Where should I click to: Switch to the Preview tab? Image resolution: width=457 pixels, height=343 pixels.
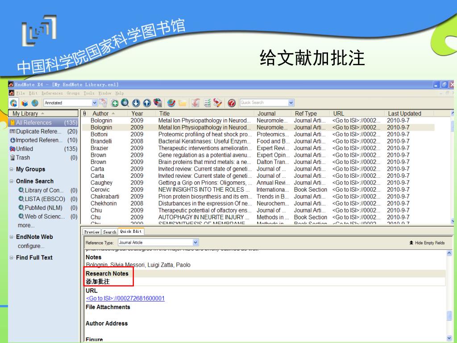point(92,232)
